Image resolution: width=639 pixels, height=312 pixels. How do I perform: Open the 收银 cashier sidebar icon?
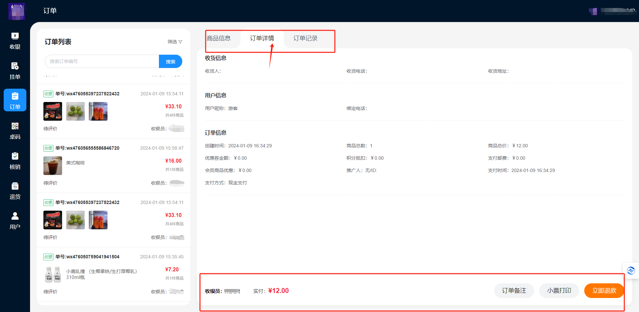click(15, 41)
